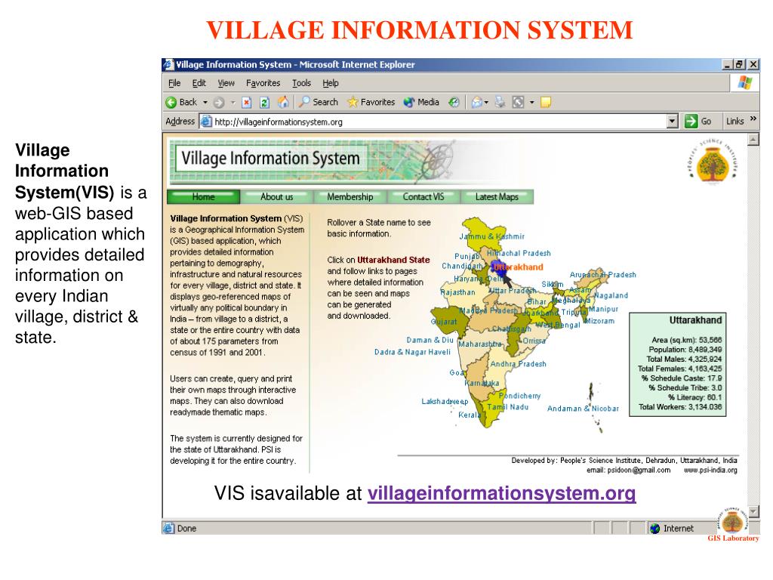This screenshot has height=580, width=773.
Task: Click Jammu & Kashmir on the map
Action: click(x=492, y=236)
